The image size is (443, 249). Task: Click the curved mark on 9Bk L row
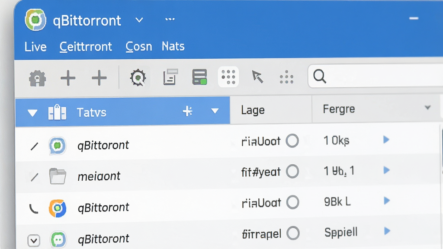tap(34, 209)
